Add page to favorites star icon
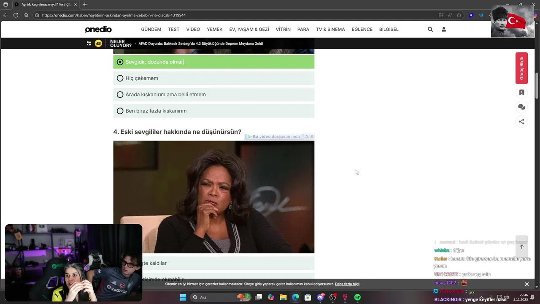The image size is (540, 304). 459,15
